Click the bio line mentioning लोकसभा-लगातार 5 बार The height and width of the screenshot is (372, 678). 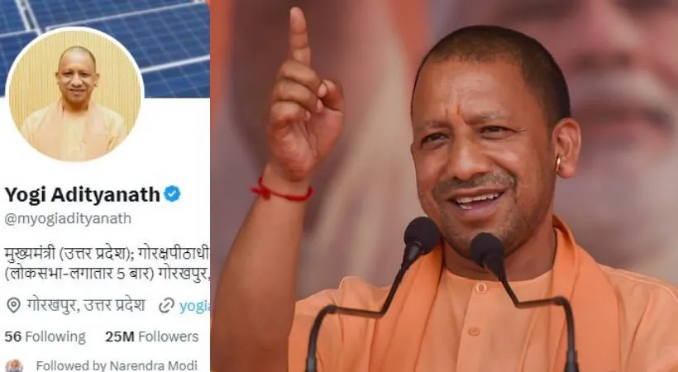tap(107, 274)
